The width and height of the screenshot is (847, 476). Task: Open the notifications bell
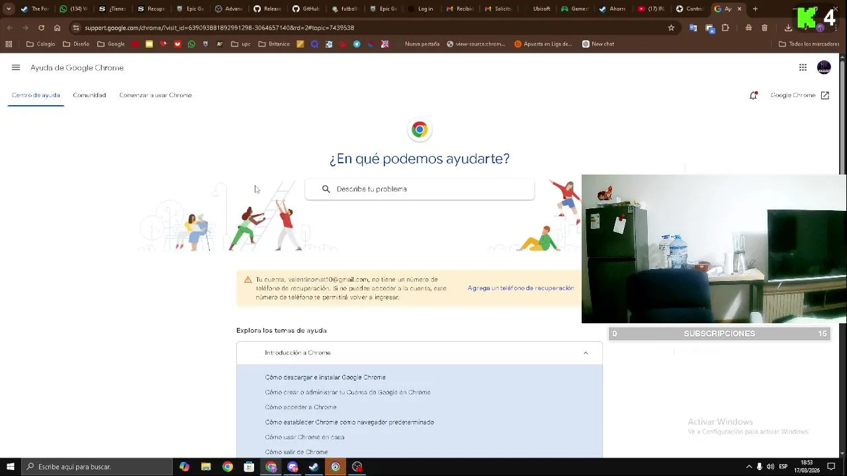[753, 95]
